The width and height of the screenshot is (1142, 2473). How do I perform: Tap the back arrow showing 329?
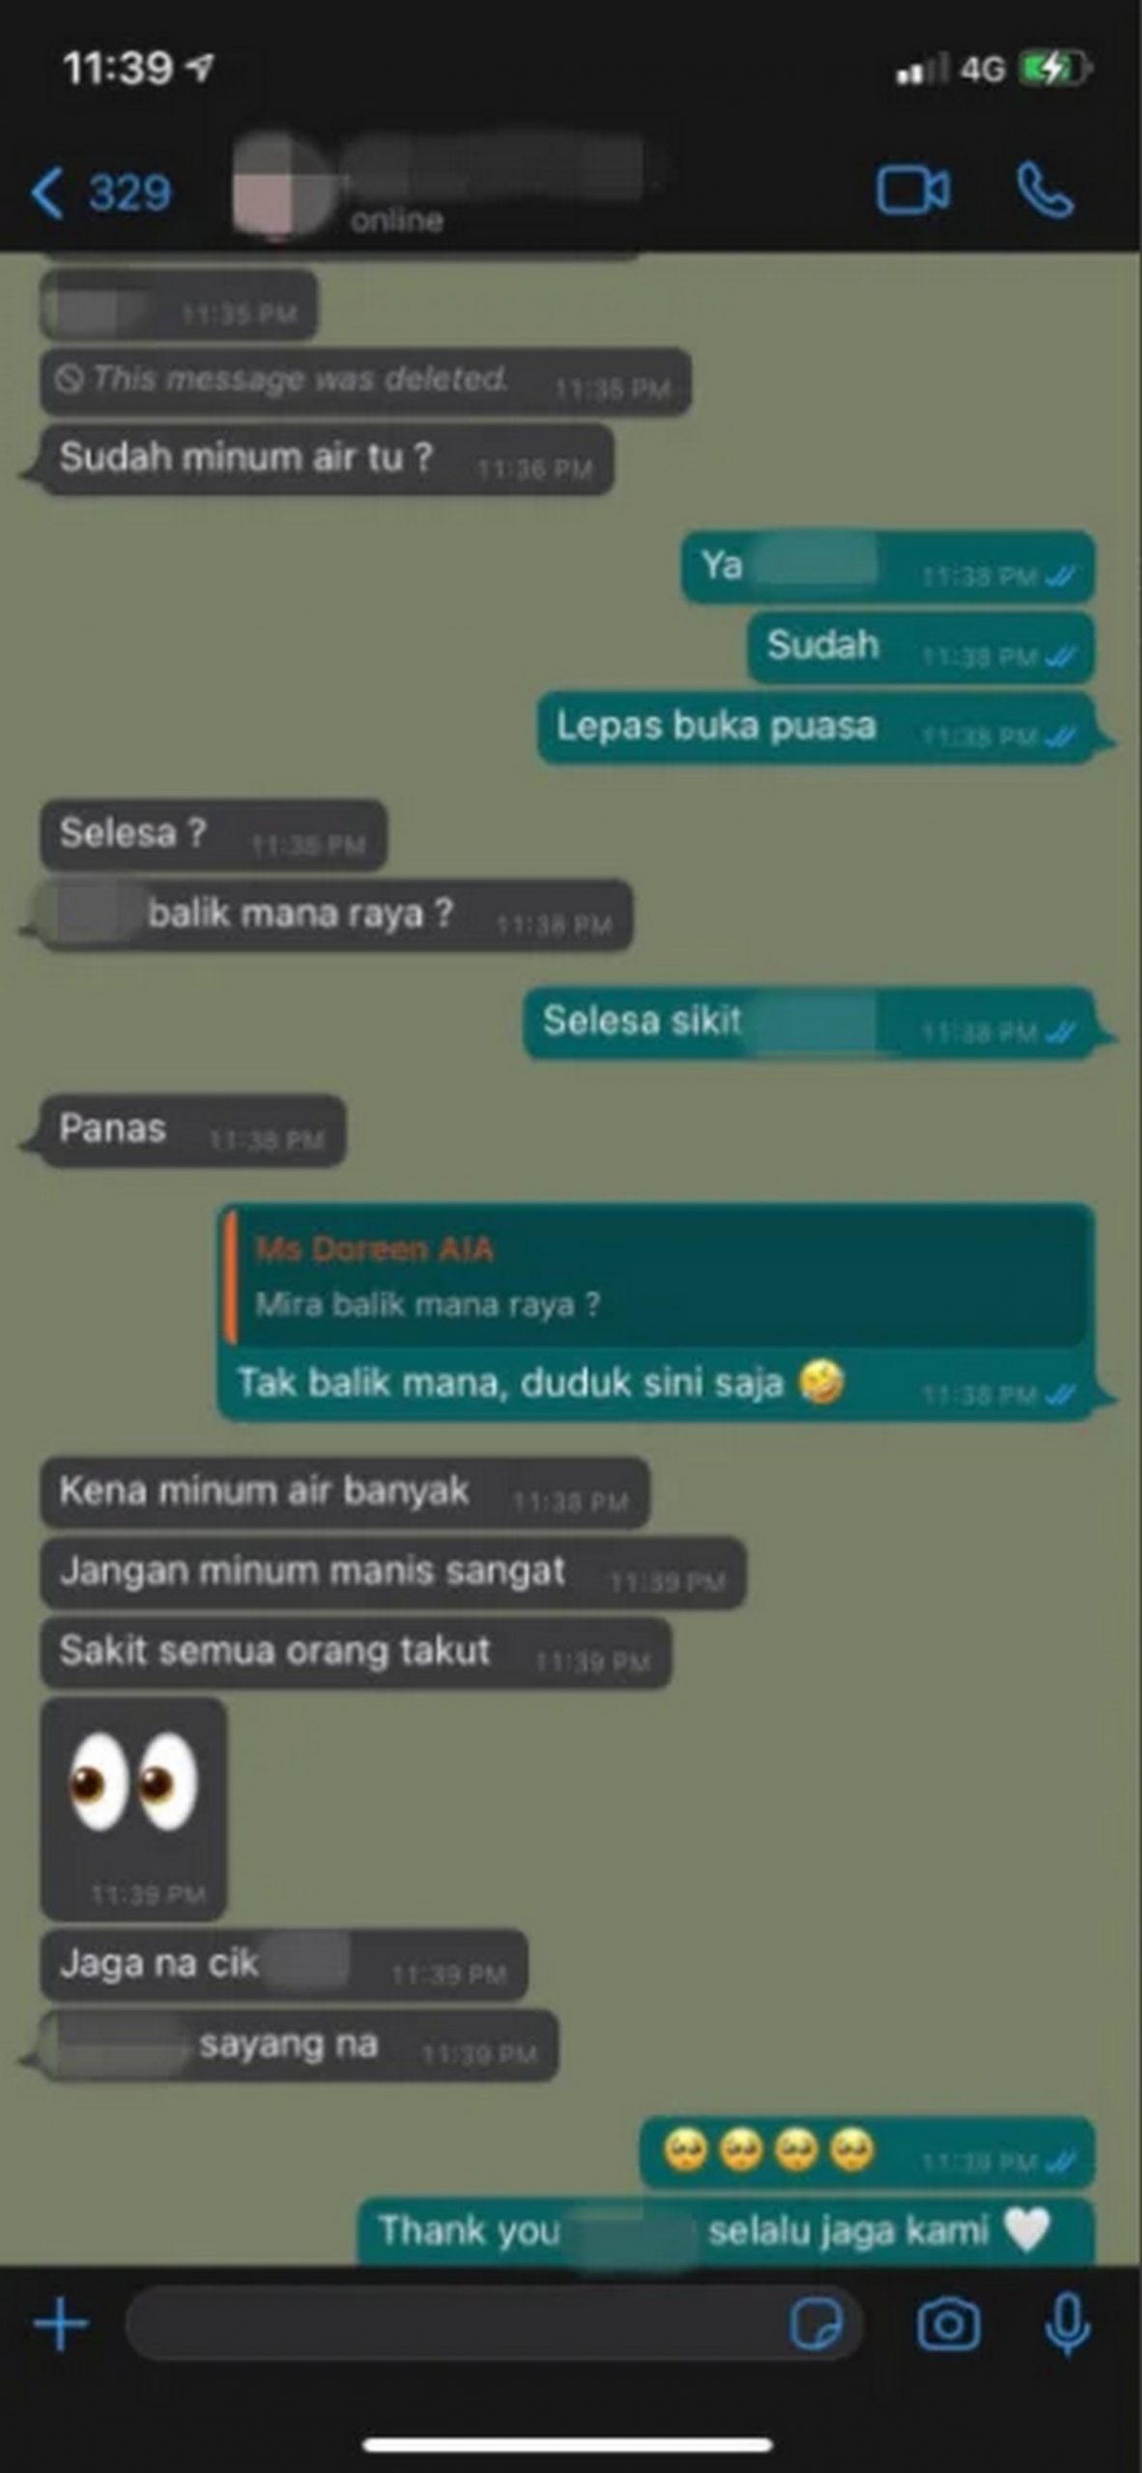click(x=101, y=192)
